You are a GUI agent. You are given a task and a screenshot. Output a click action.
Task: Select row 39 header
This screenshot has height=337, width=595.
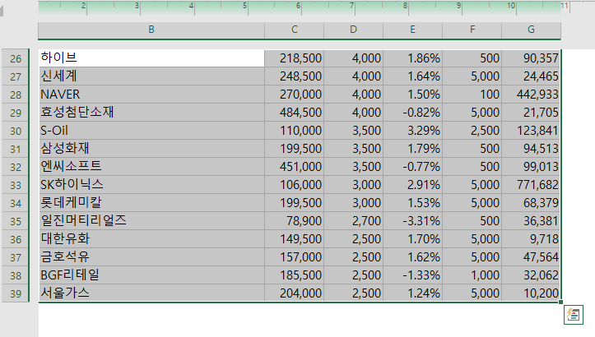click(x=15, y=293)
